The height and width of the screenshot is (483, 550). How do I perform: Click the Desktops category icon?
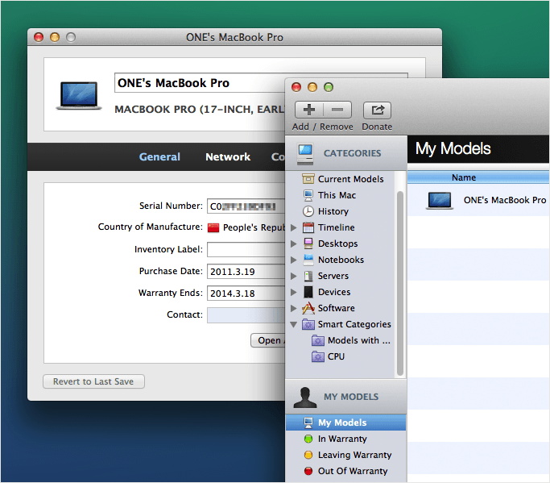(x=308, y=244)
